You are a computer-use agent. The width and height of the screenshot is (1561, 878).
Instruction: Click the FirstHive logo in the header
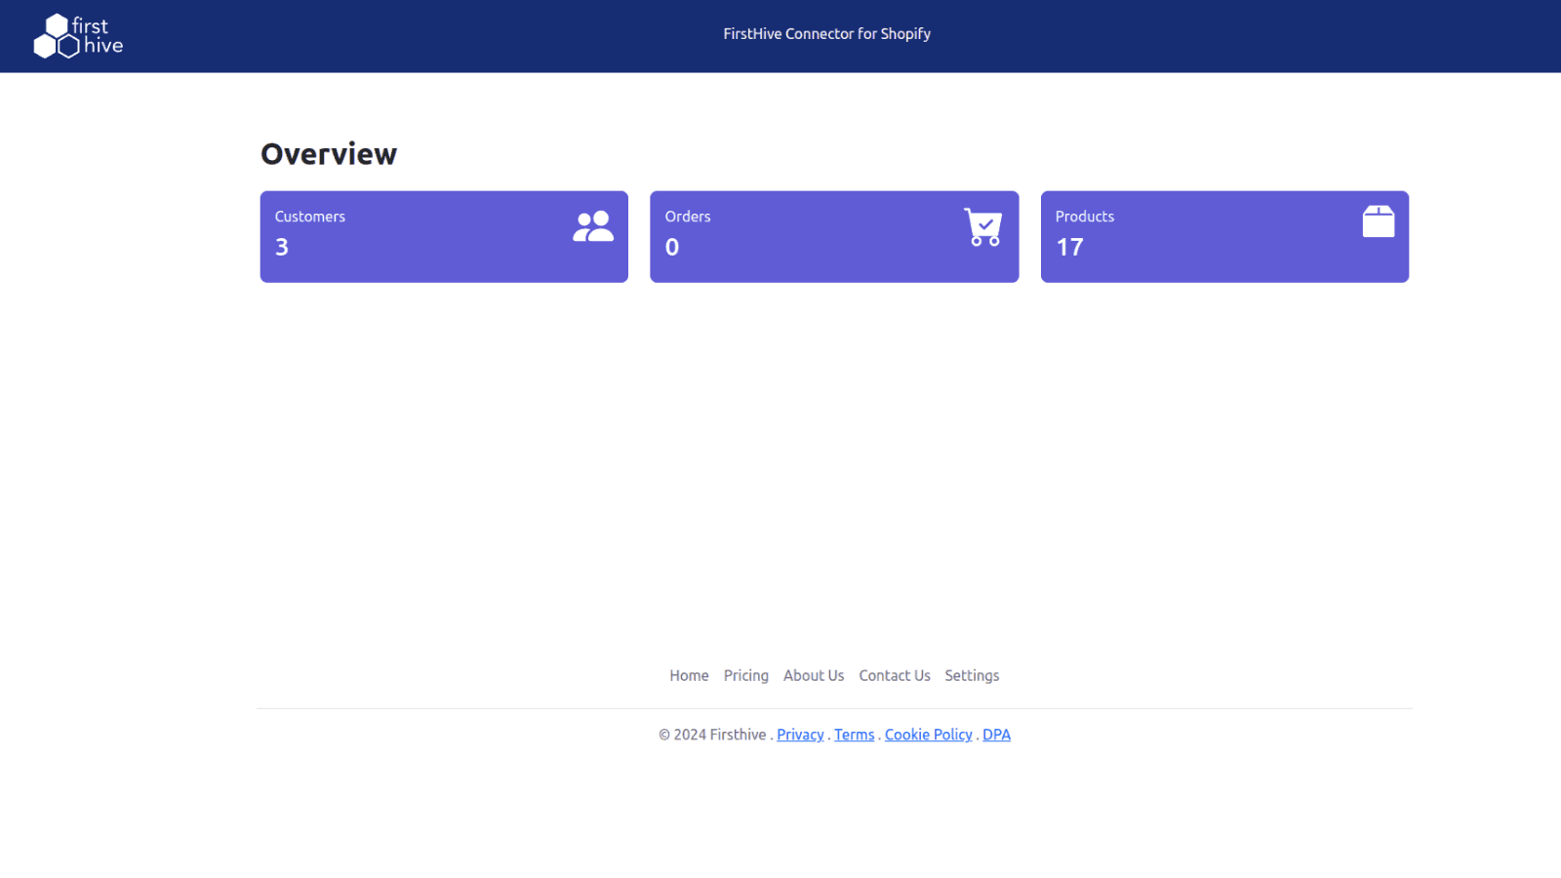click(77, 35)
